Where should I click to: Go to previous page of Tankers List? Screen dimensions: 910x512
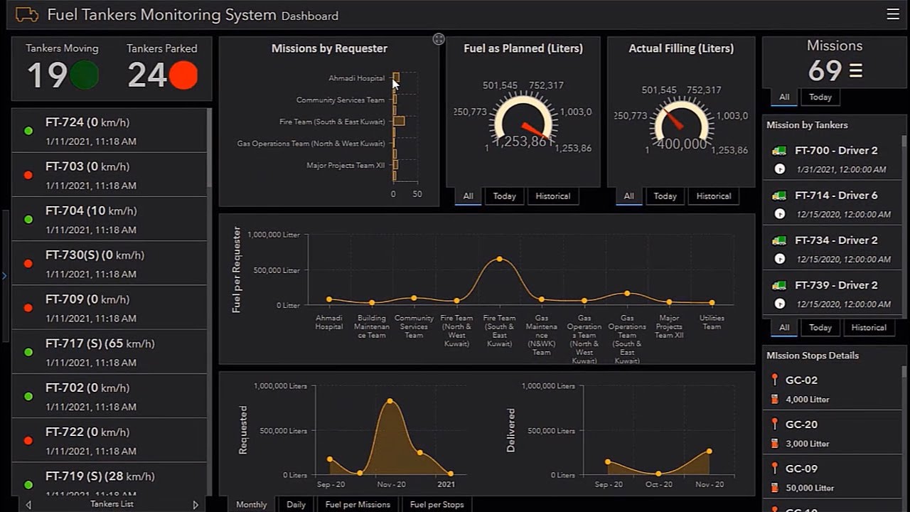coord(28,505)
